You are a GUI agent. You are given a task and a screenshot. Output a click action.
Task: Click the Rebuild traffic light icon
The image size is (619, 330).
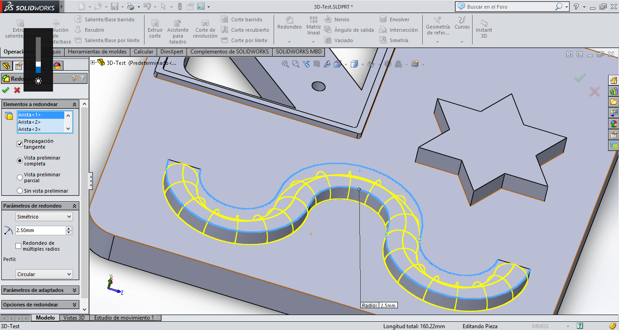(x=179, y=6)
